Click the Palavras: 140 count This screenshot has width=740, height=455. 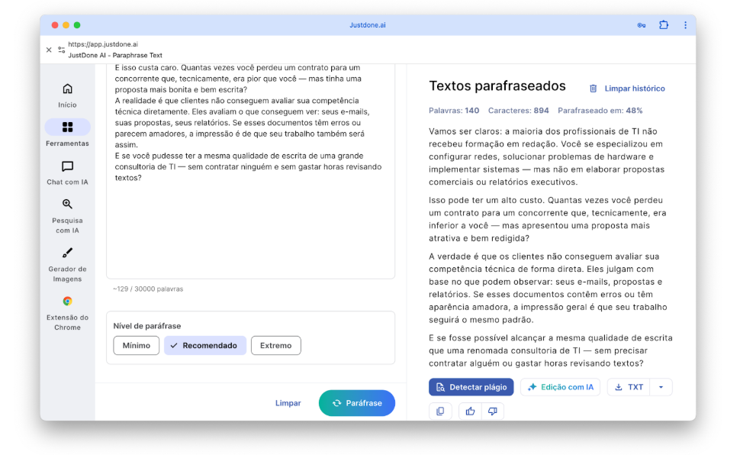tap(454, 111)
